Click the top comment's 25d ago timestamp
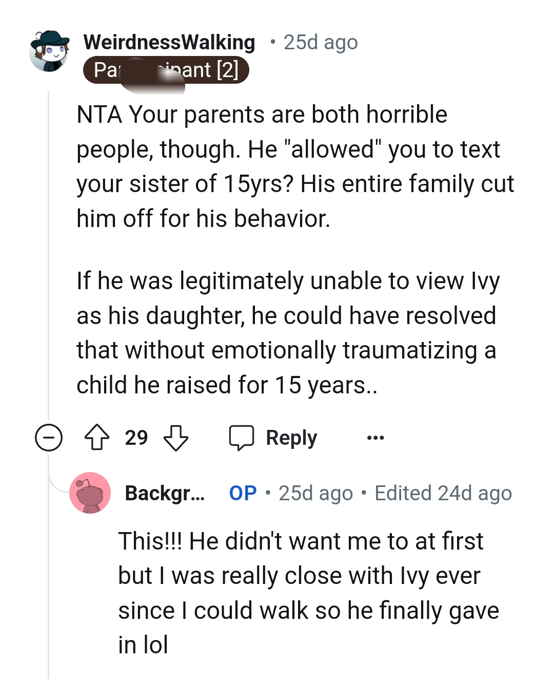This screenshot has width=554, height=679. point(321,42)
